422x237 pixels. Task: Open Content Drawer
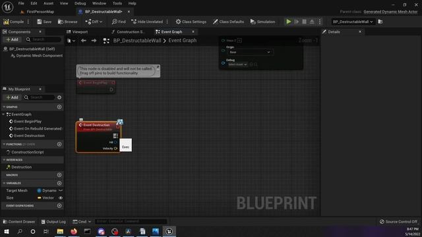(19, 222)
